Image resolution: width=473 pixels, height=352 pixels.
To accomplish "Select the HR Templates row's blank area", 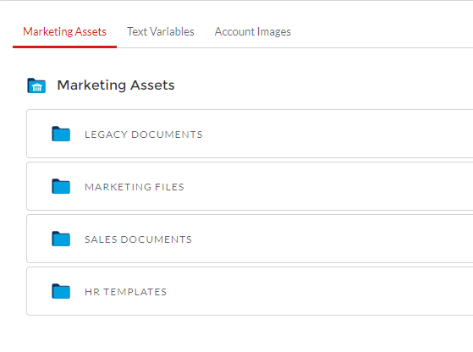I will coord(332,291).
